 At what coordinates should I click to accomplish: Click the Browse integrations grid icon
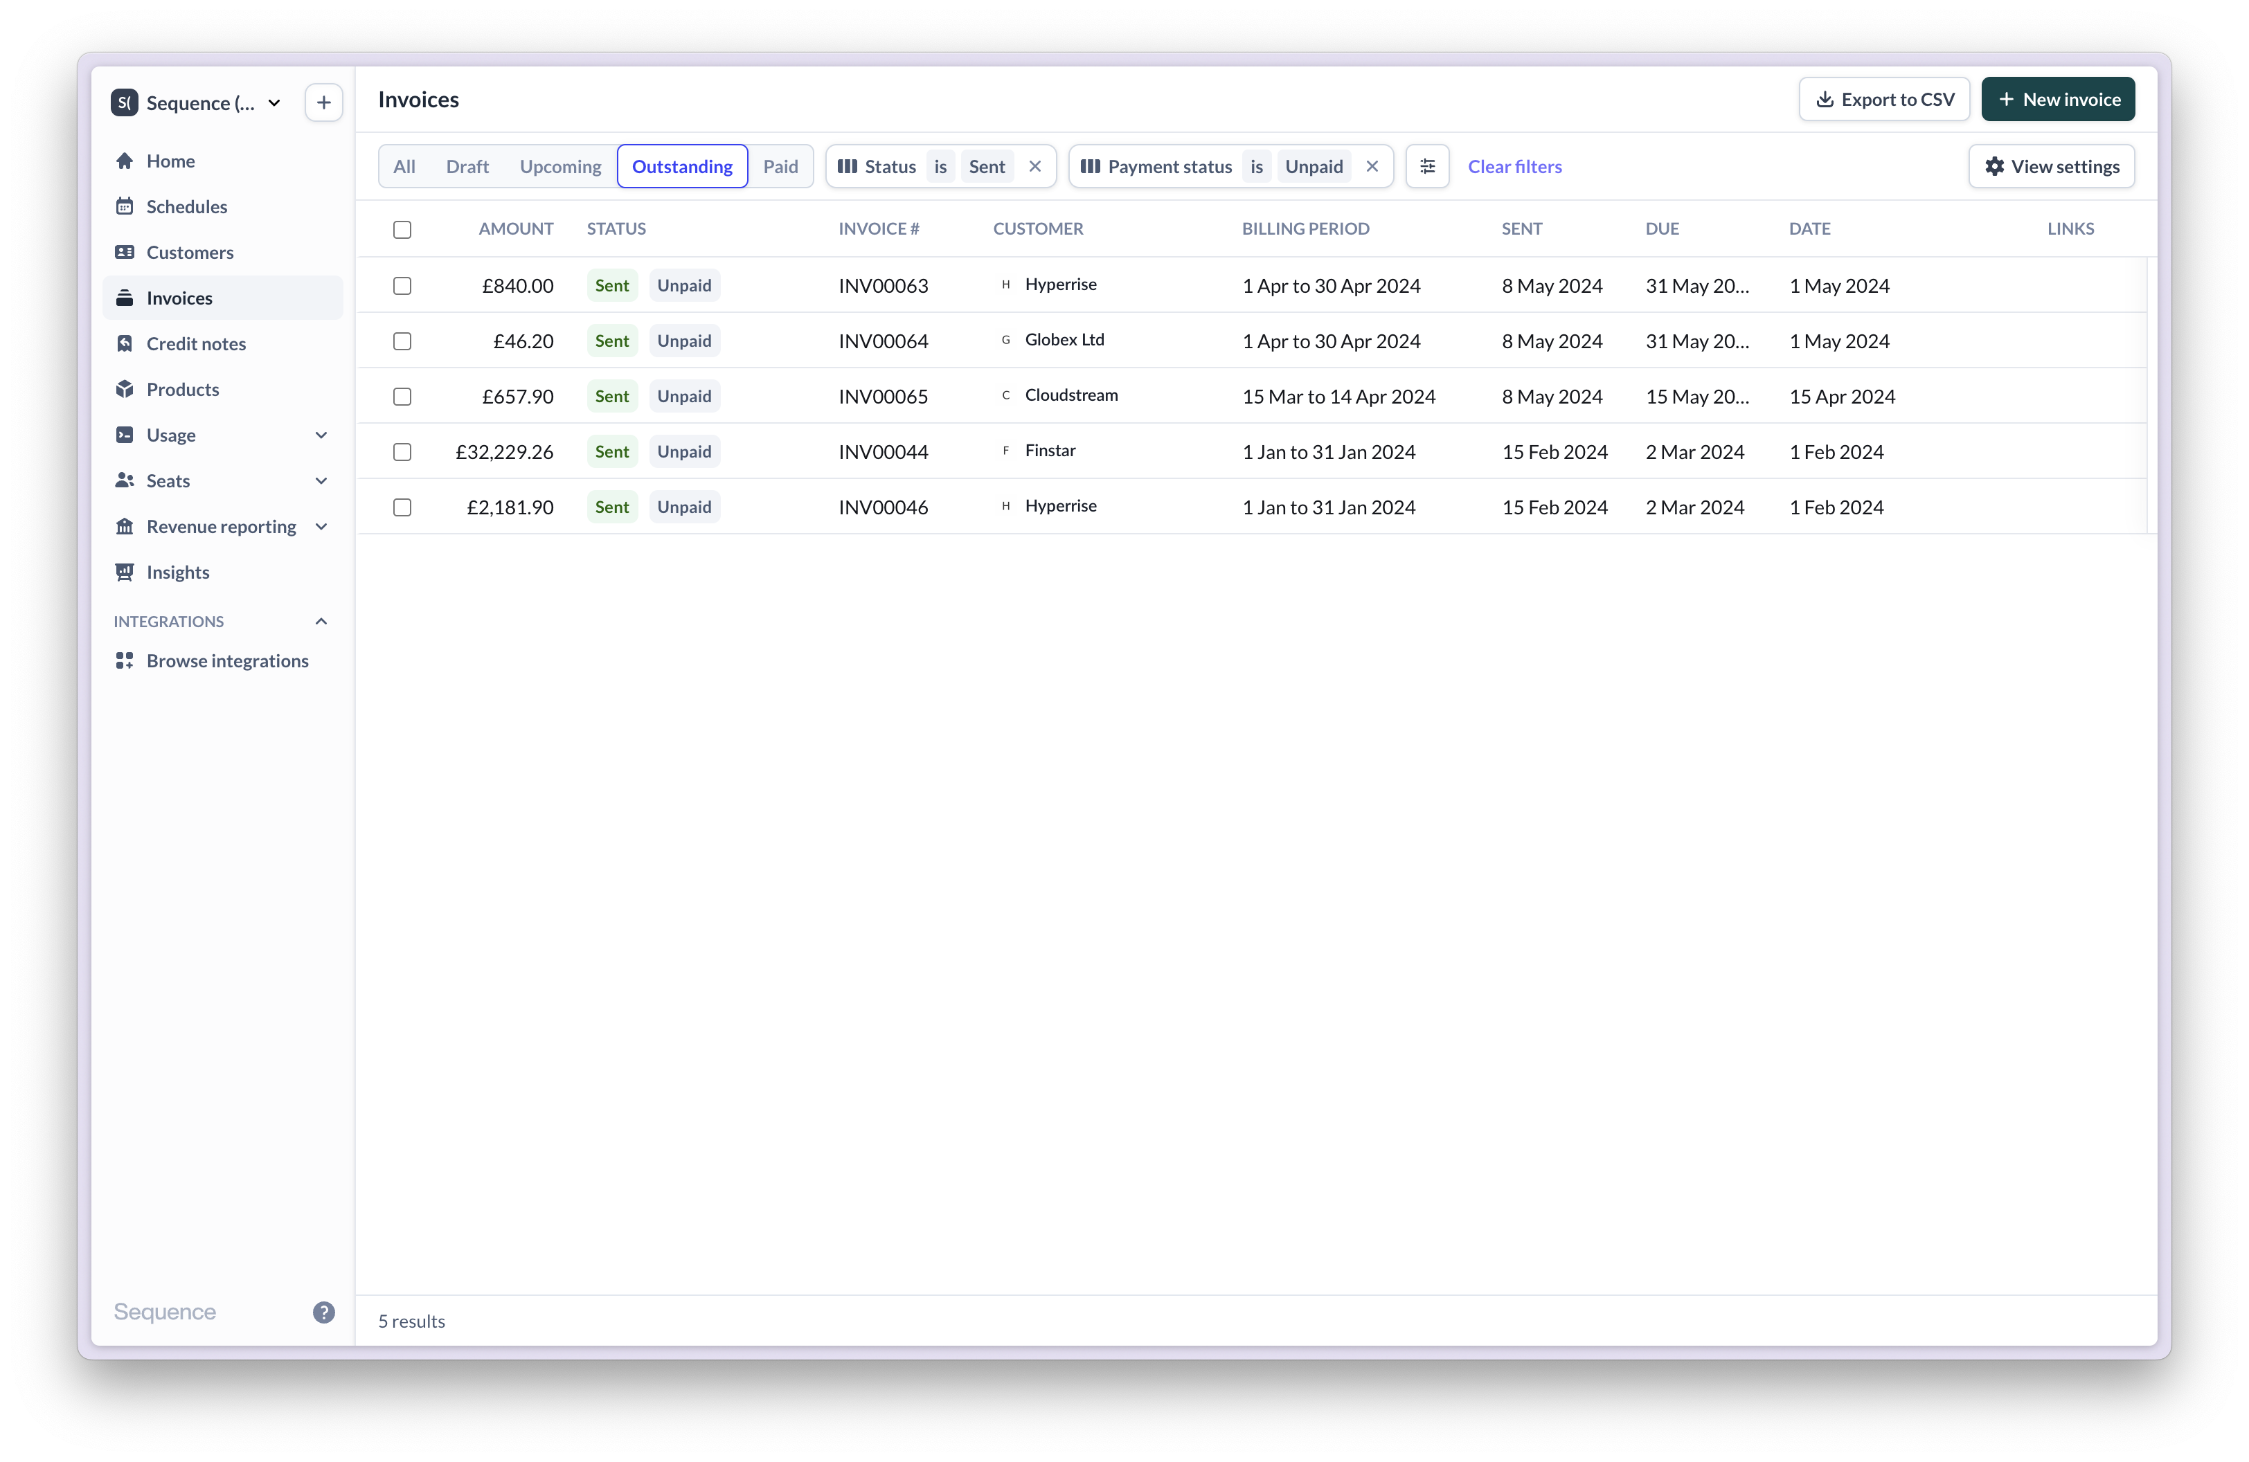(x=125, y=660)
